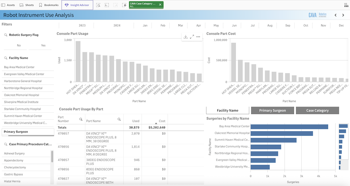Download the Console Part Usage chart

(186, 37)
